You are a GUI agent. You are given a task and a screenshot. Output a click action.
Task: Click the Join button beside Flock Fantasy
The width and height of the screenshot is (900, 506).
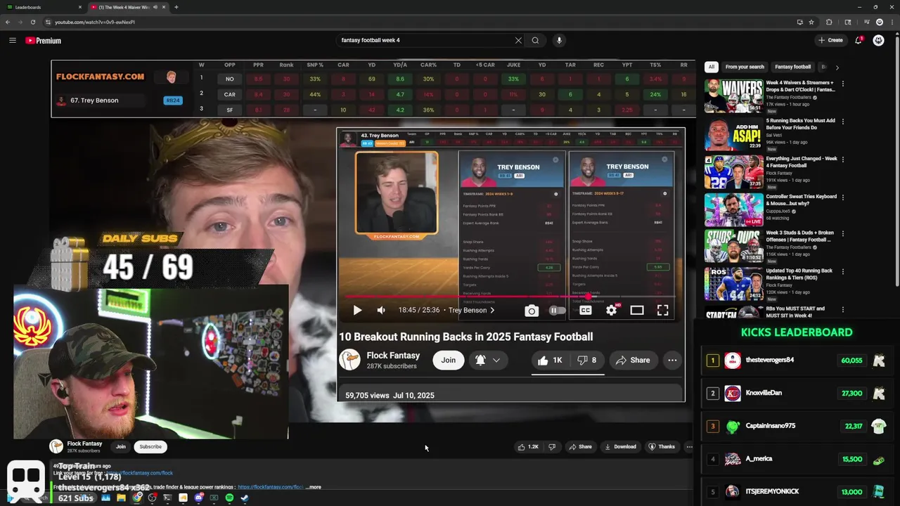click(449, 360)
